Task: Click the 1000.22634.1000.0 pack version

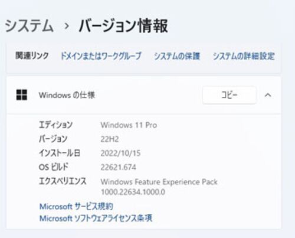Action: (x=133, y=192)
